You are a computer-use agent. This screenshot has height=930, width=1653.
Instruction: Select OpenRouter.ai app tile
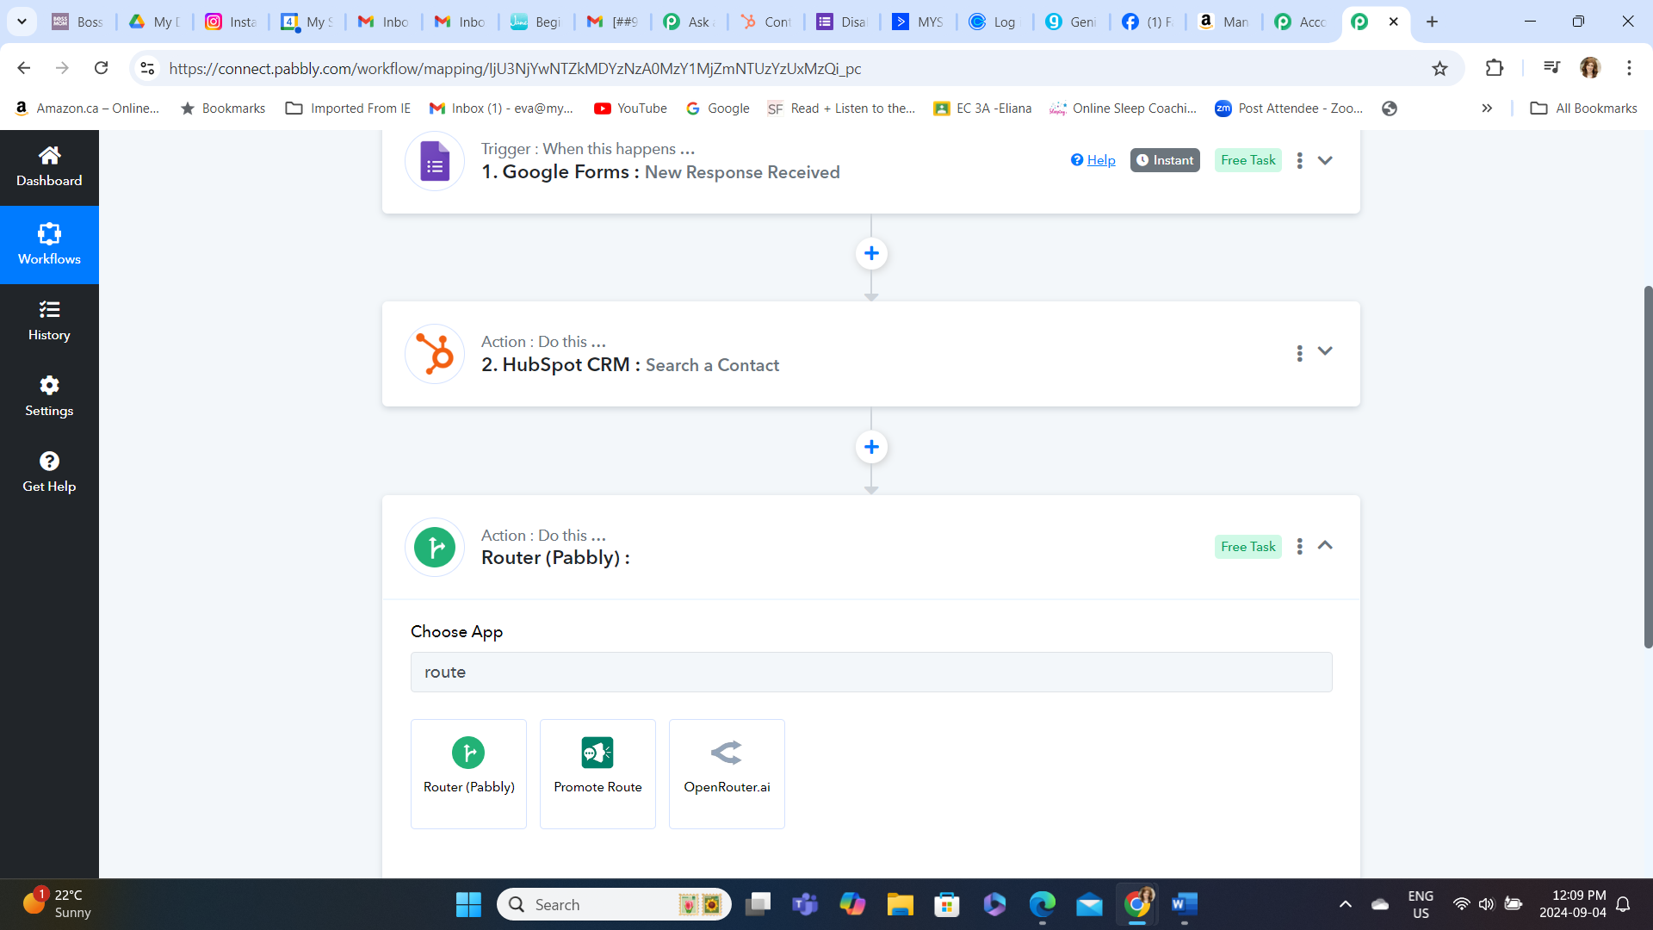(x=727, y=773)
